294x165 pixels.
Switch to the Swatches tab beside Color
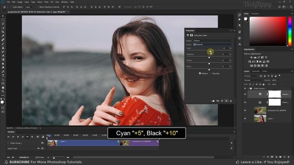pos(255,14)
